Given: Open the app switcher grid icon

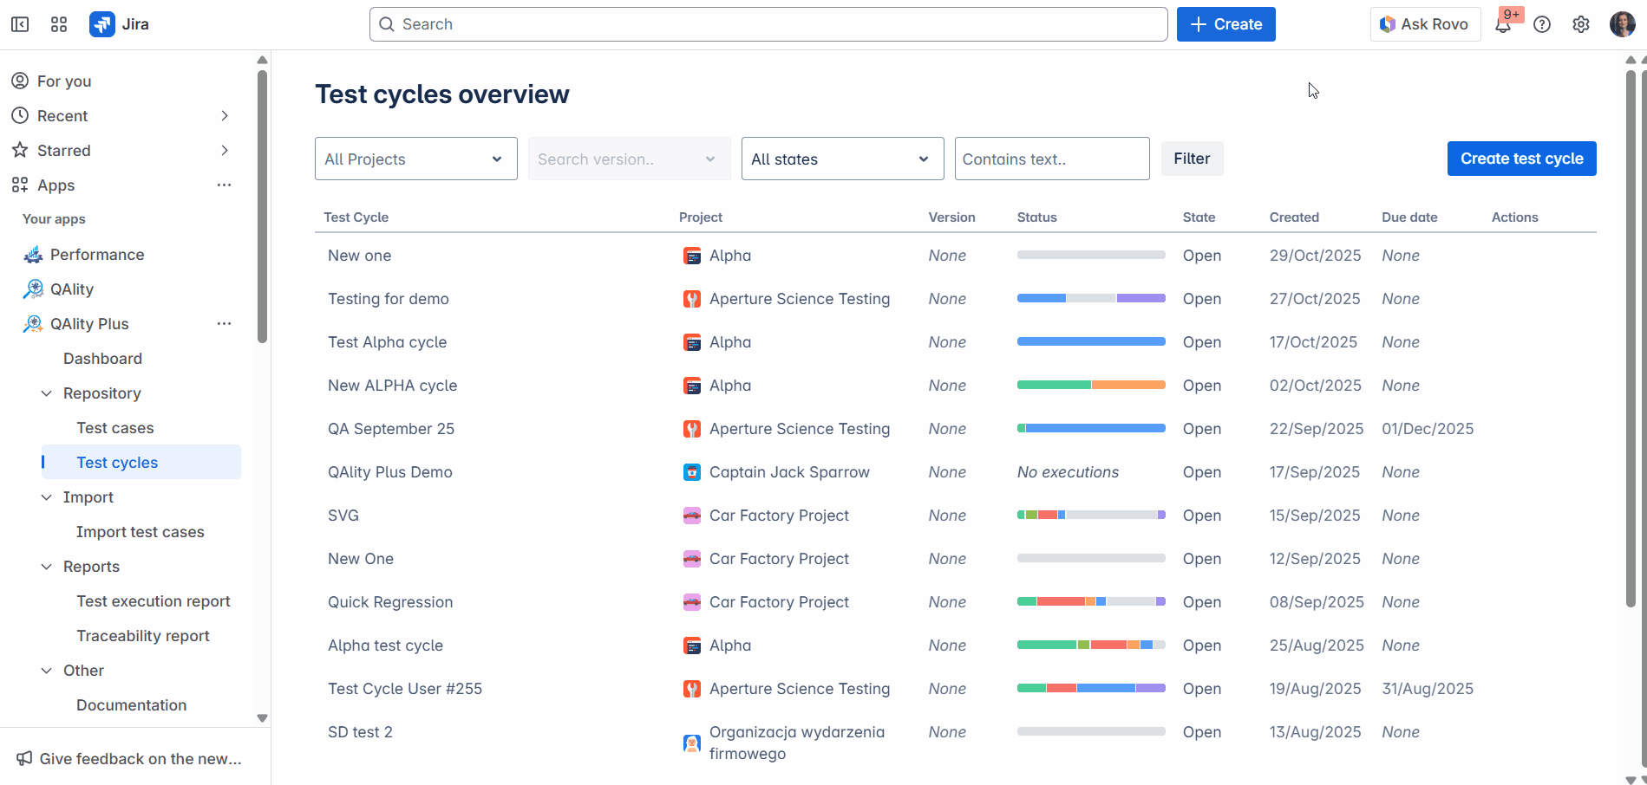Looking at the screenshot, I should (x=59, y=24).
